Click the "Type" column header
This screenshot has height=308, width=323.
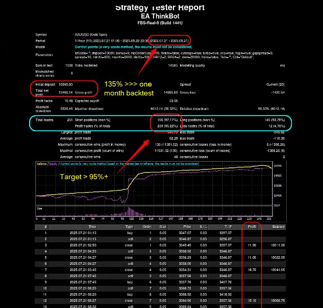click(x=129, y=227)
